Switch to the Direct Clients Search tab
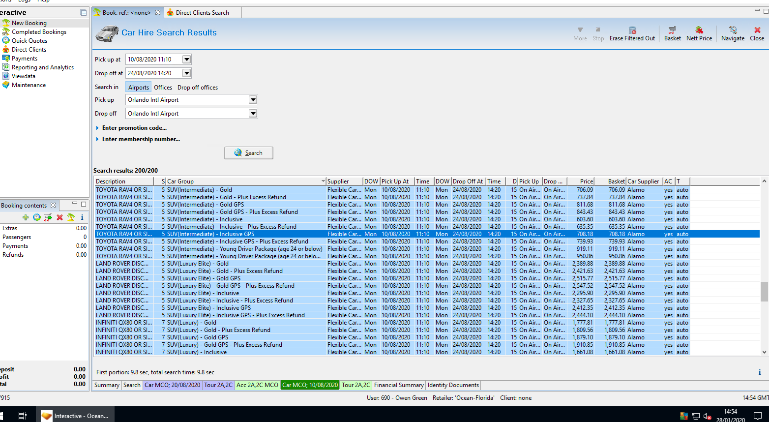Image resolution: width=769 pixels, height=422 pixels. 202,13
